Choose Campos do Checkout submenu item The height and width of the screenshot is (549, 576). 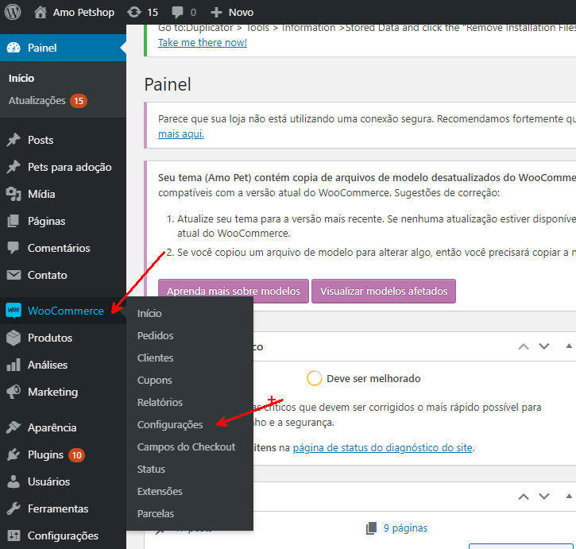[186, 447]
